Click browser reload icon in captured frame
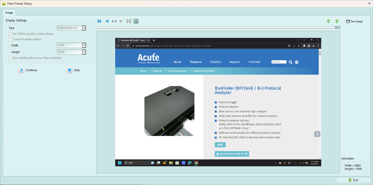Image resolution: width=373 pixels, height=185 pixels. (128, 46)
